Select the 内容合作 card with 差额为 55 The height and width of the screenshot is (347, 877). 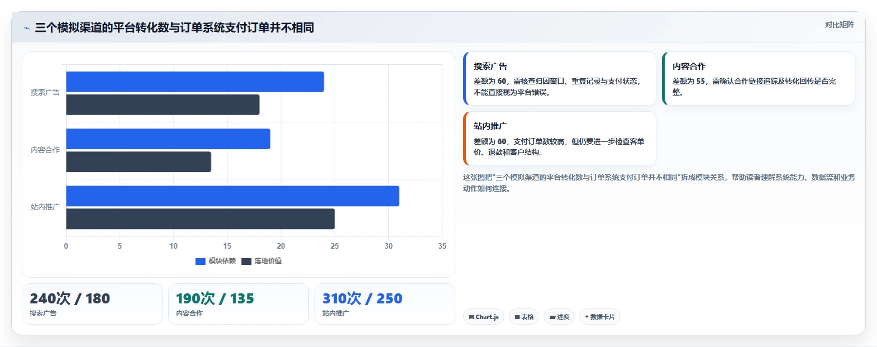point(759,78)
